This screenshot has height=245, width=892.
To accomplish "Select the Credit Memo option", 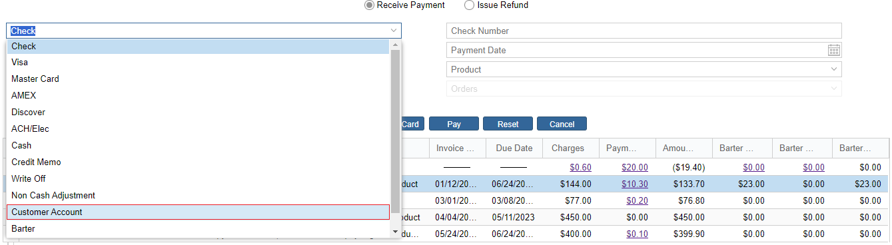I will (198, 162).
